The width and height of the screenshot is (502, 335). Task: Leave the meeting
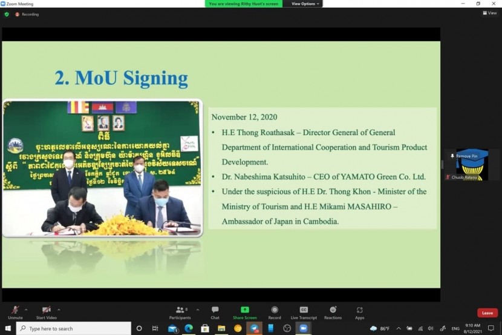[487, 313]
